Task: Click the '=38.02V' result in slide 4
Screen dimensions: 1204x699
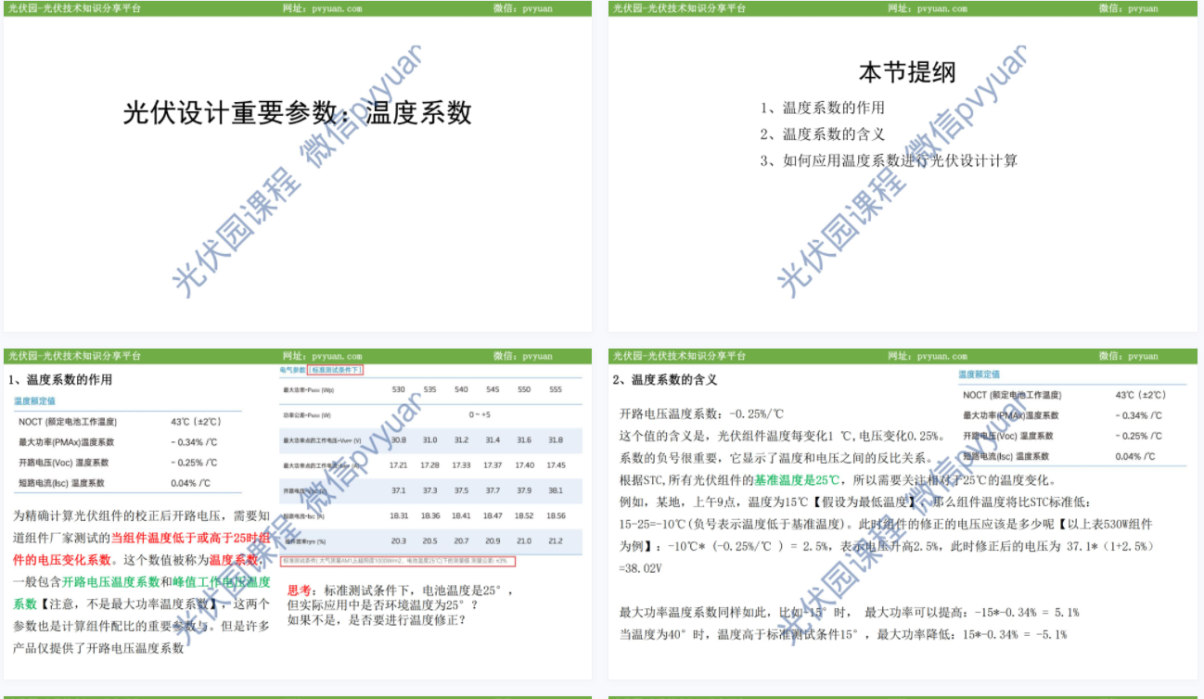Action: tap(640, 567)
